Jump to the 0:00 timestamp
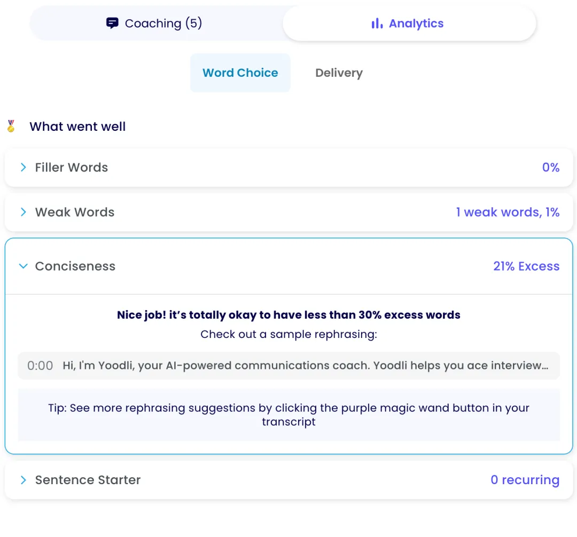This screenshot has height=537, width=577. tap(40, 366)
